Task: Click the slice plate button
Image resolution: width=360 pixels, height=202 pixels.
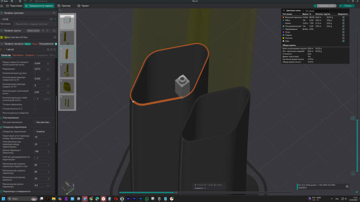Action: point(326,6)
